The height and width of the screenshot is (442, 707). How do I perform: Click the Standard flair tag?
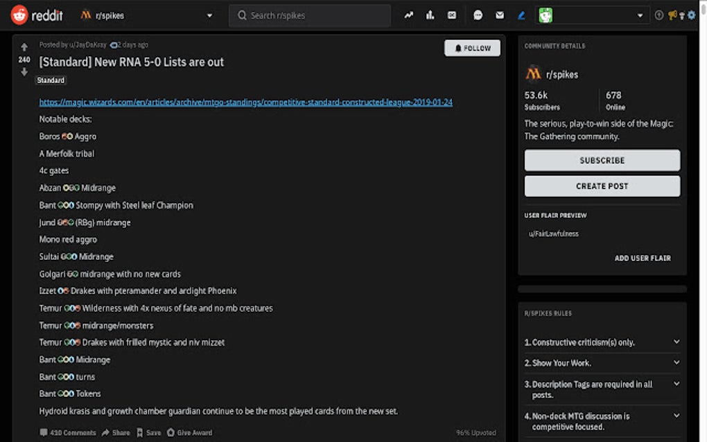pyautogui.click(x=51, y=80)
